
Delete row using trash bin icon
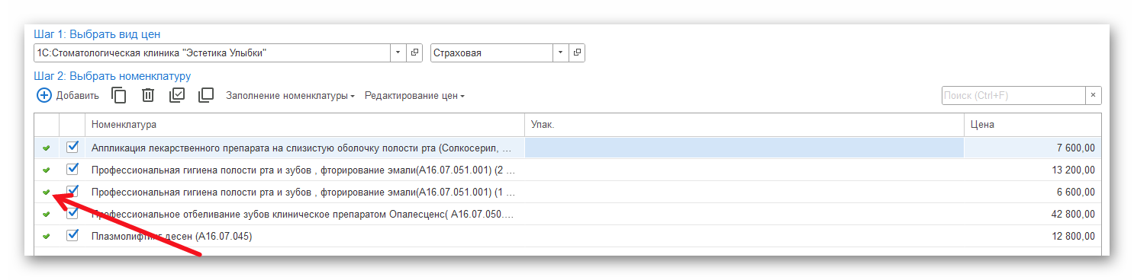pyautogui.click(x=148, y=95)
